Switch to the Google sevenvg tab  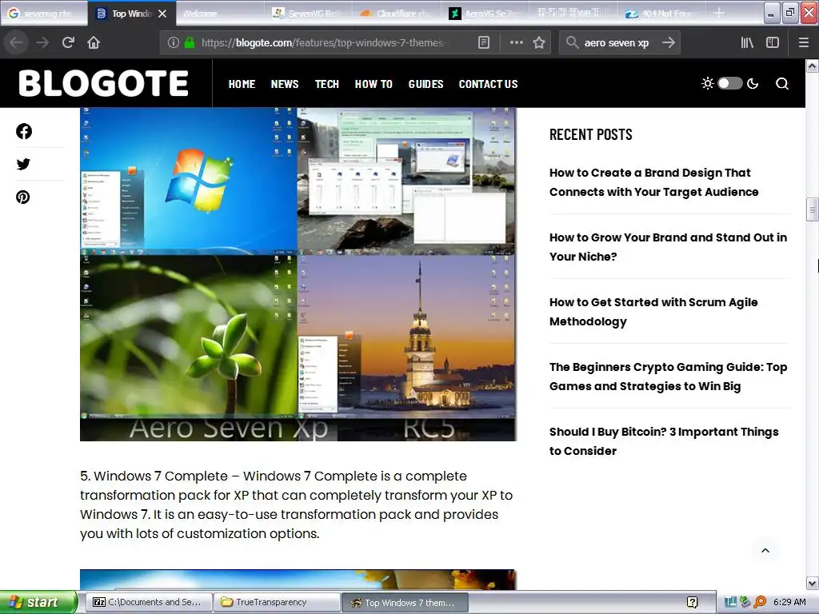(44, 13)
